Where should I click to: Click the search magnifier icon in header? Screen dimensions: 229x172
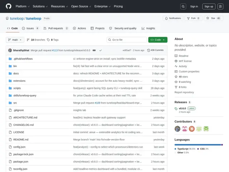tap(183, 6)
